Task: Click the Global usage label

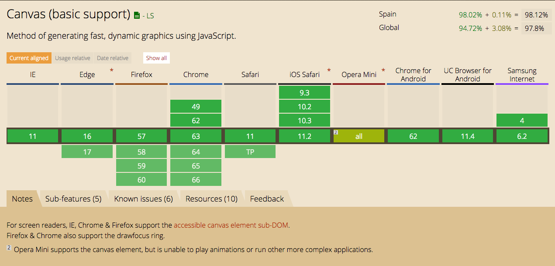Action: click(389, 27)
